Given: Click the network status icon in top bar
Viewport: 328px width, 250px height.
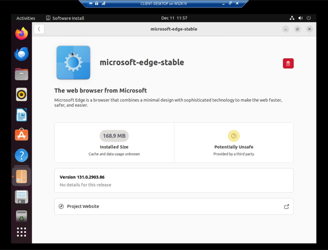Looking at the screenshot, I should point(292,18).
